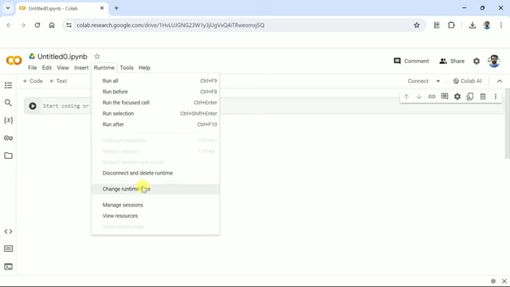Viewport: 510px width, 287px height.
Task: Add a comment to the cell
Action: [445, 96]
